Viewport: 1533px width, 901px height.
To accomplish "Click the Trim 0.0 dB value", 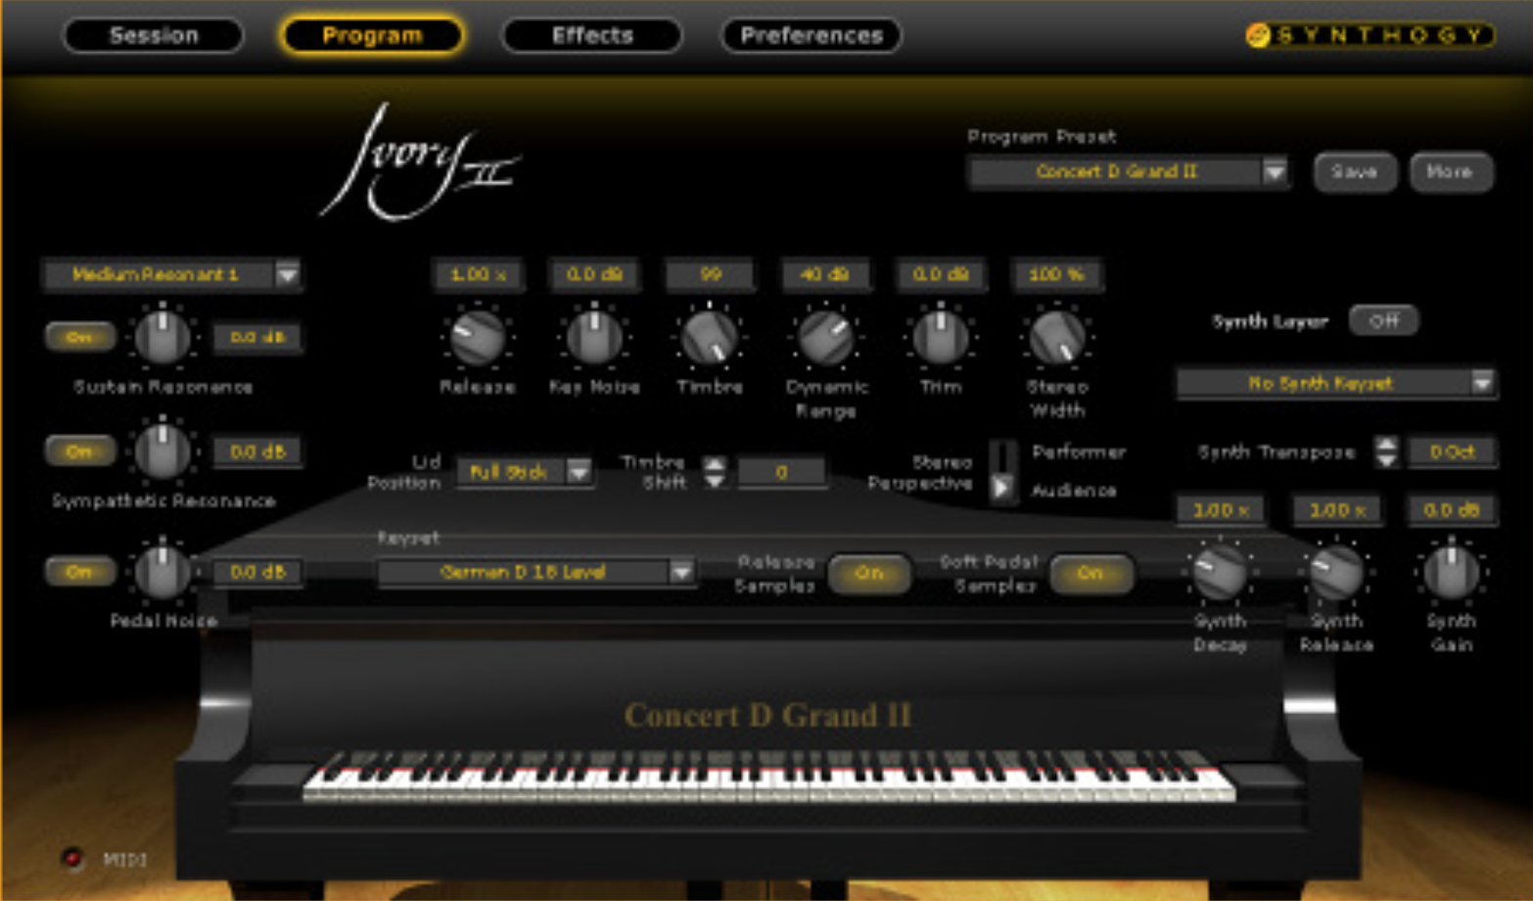I will [x=941, y=274].
